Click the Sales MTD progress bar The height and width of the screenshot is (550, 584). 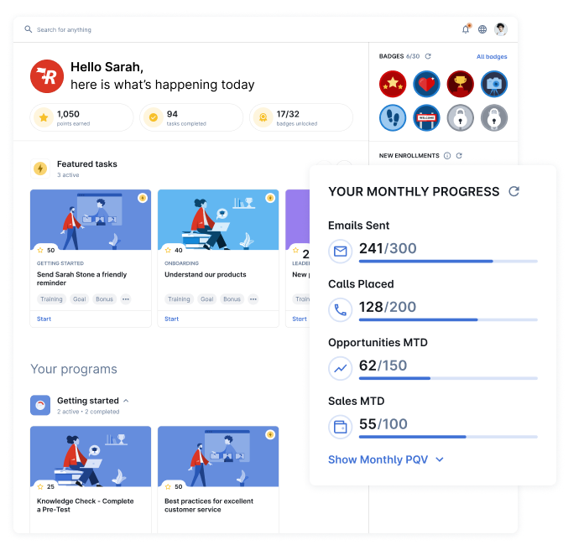tap(448, 437)
